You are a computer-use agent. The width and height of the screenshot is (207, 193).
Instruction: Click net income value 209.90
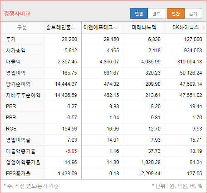point(153,84)
